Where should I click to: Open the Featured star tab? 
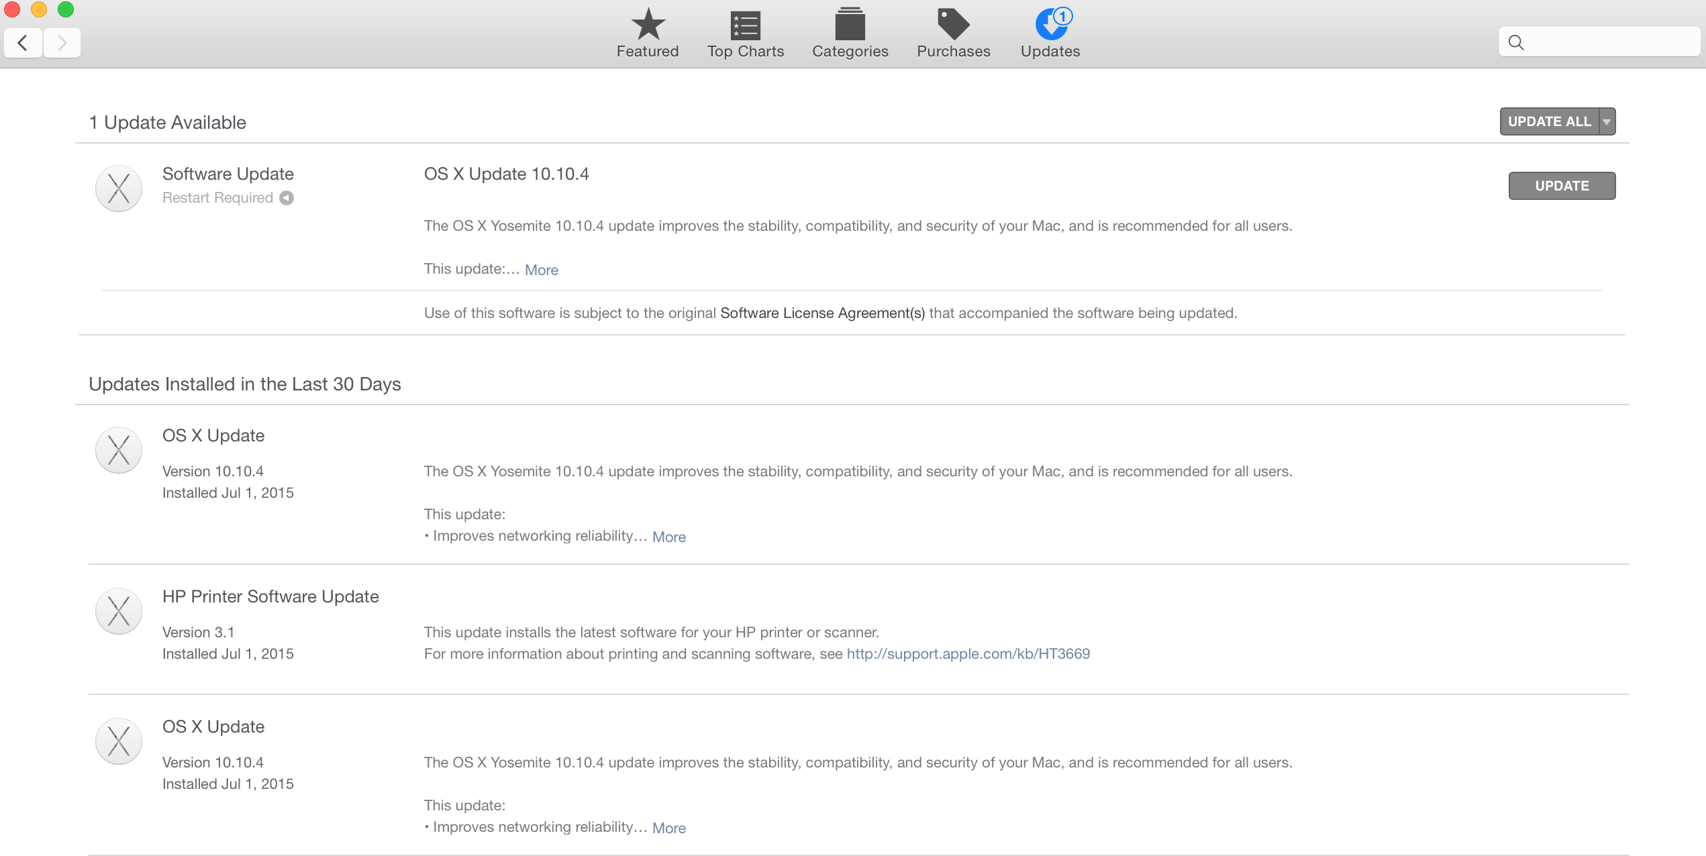pyautogui.click(x=648, y=34)
